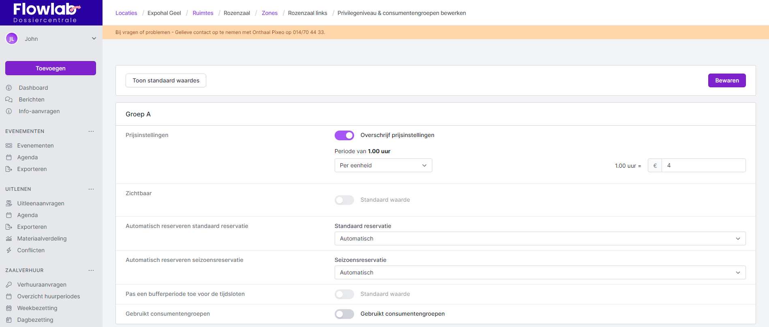This screenshot has width=769, height=327.
Task: Expand the Seizoensreservatie dropdown
Action: pyautogui.click(x=540, y=272)
